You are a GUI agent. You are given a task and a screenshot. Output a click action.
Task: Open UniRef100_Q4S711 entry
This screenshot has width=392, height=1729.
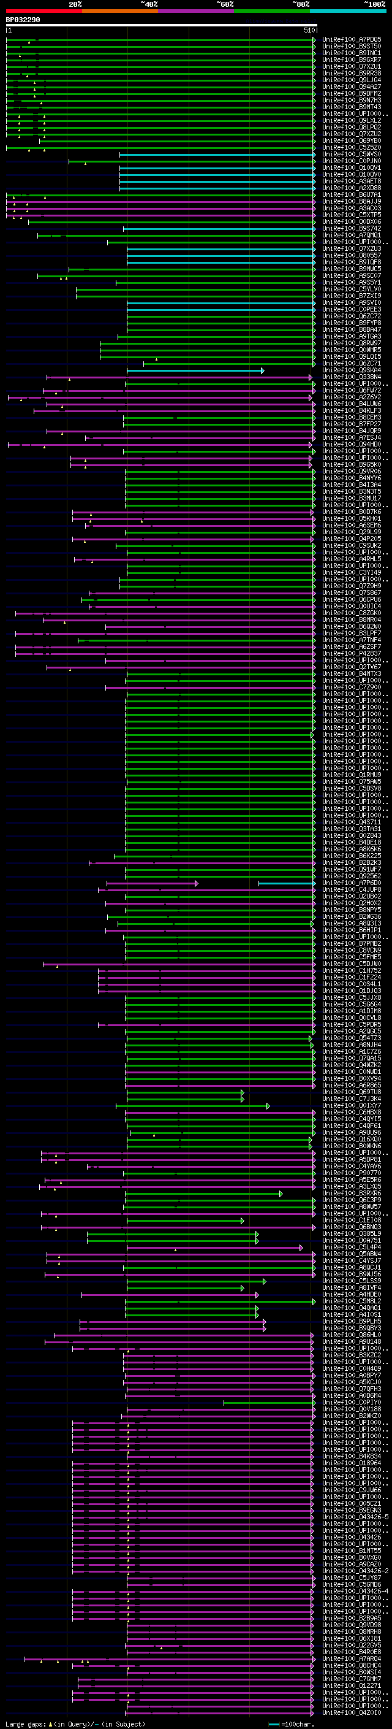352,822
